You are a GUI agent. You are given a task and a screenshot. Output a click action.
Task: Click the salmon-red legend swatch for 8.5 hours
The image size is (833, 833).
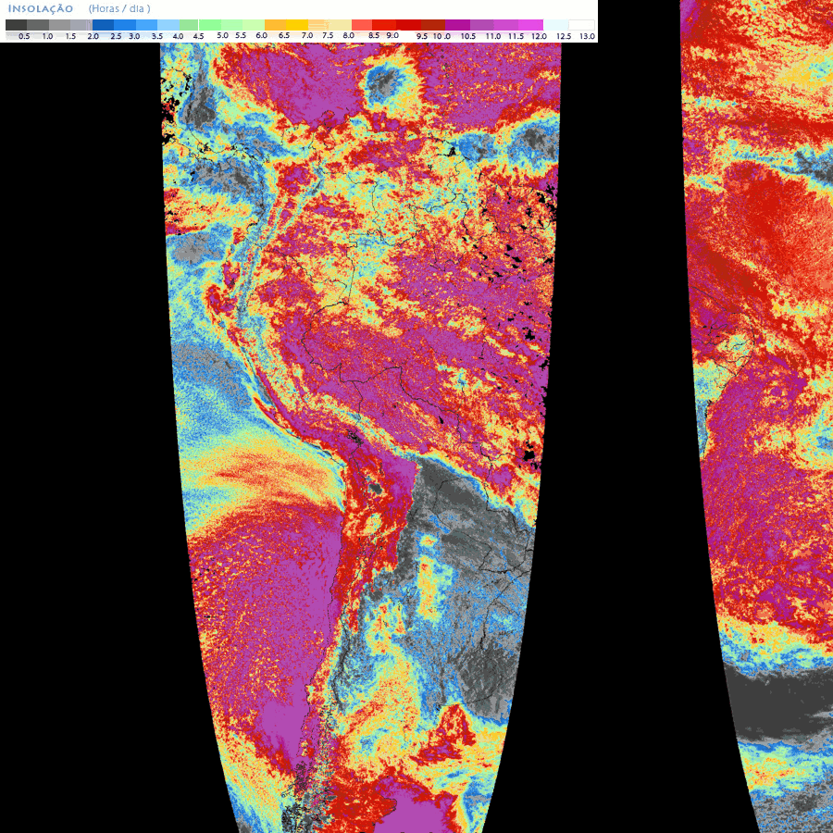pos(362,25)
